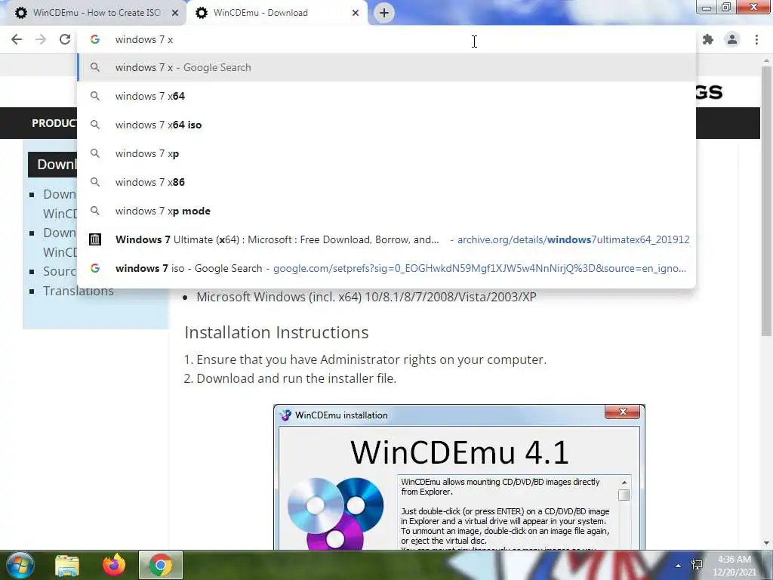Click the page scrollbar down arrow
This screenshot has width=773, height=580.
pyautogui.click(x=766, y=543)
